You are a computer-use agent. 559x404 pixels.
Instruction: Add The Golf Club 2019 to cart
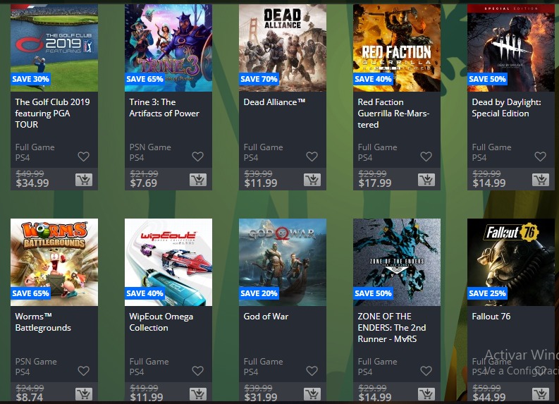click(x=84, y=180)
